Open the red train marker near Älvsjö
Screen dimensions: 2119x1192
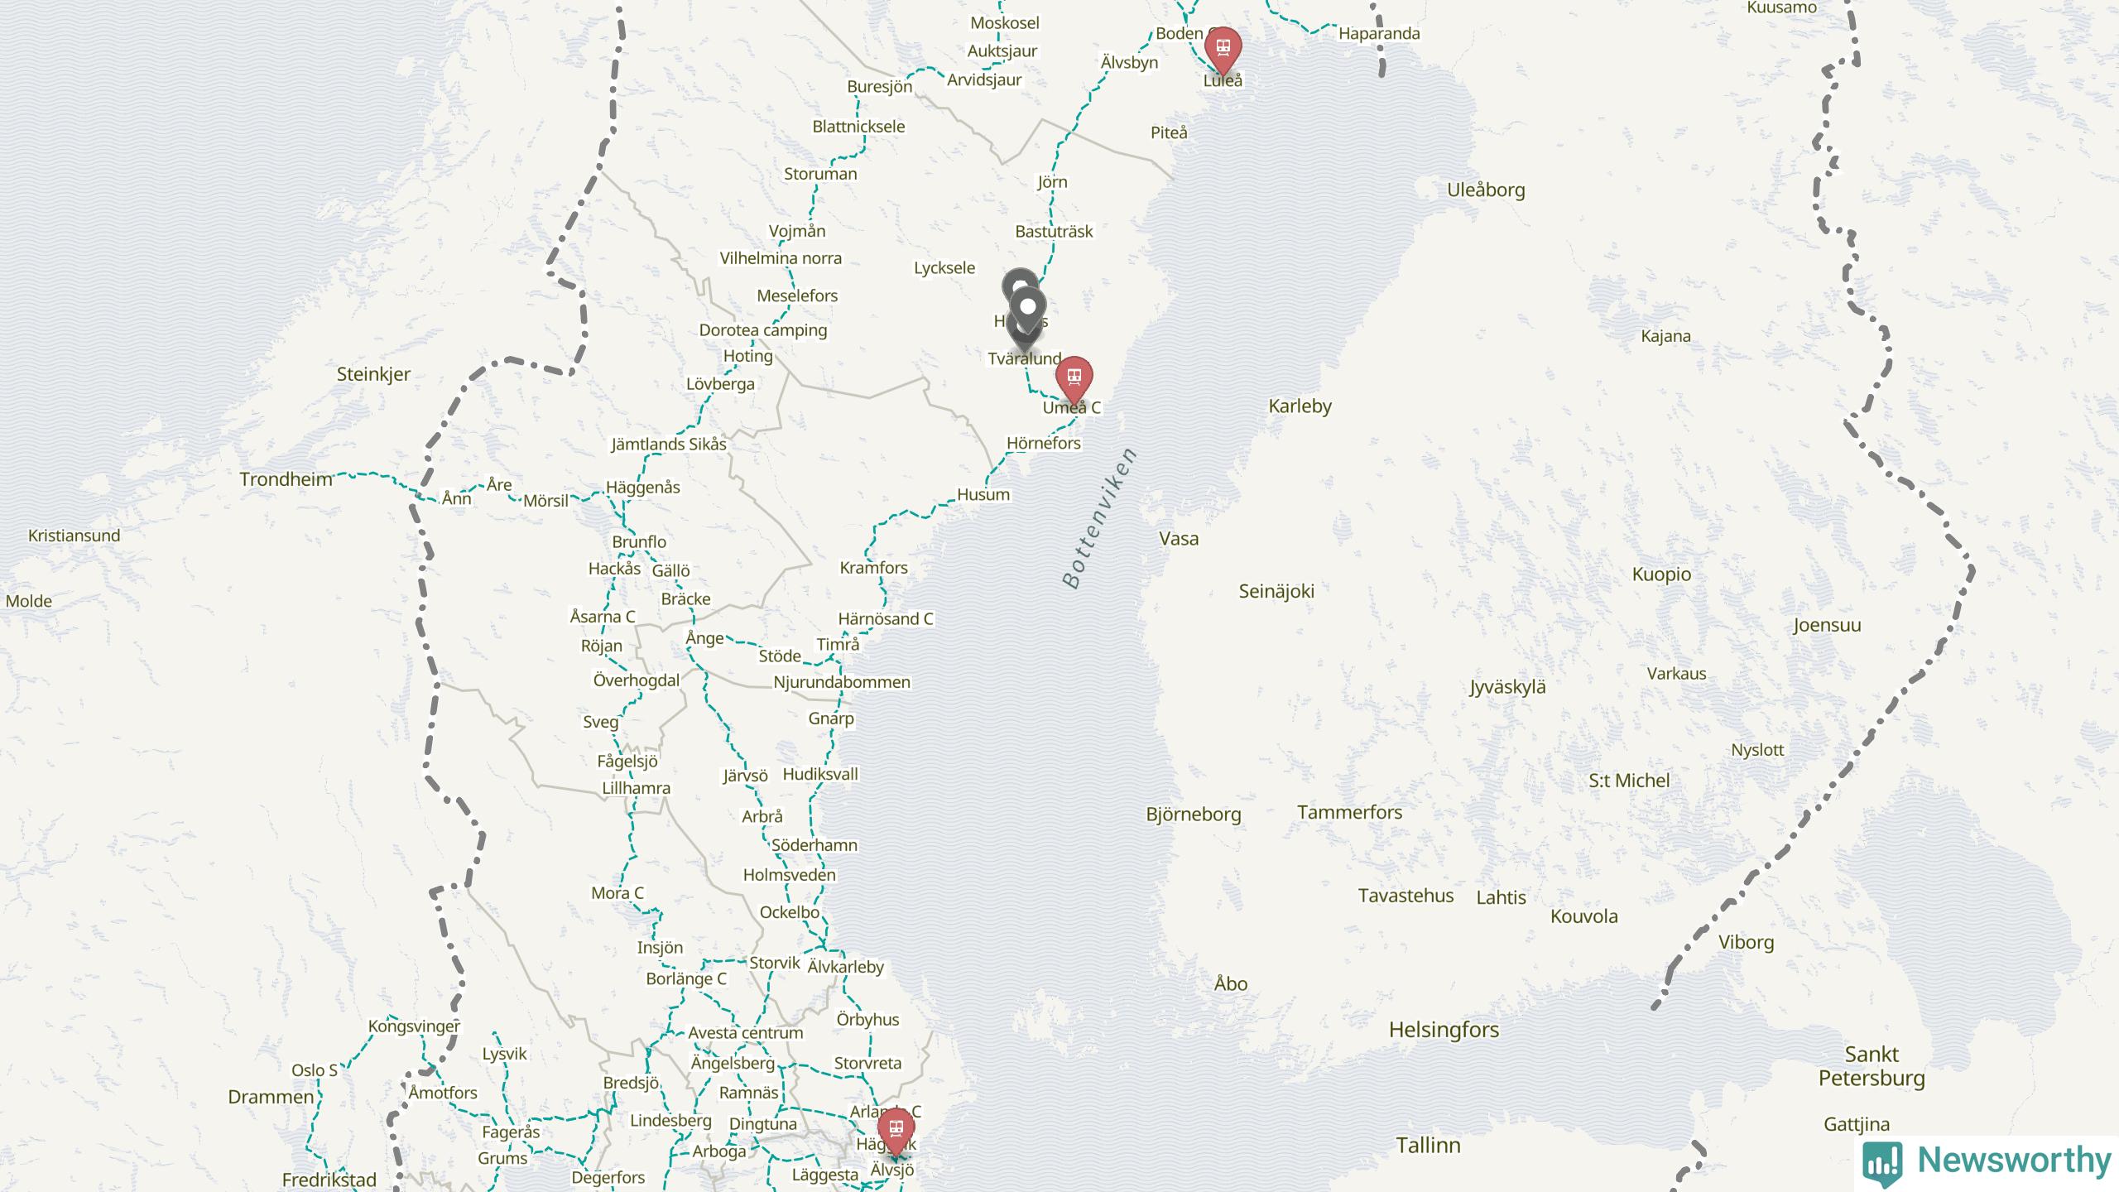click(x=896, y=1128)
